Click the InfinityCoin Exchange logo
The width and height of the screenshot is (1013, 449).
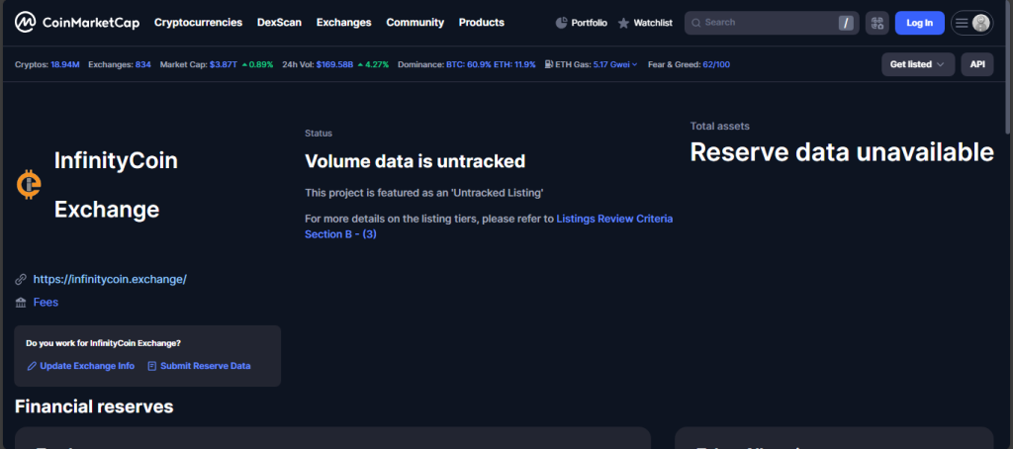click(29, 184)
